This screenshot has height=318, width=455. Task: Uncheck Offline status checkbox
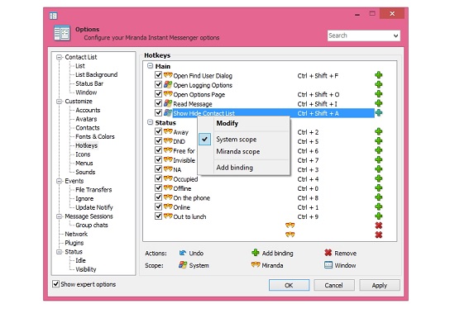(158, 188)
